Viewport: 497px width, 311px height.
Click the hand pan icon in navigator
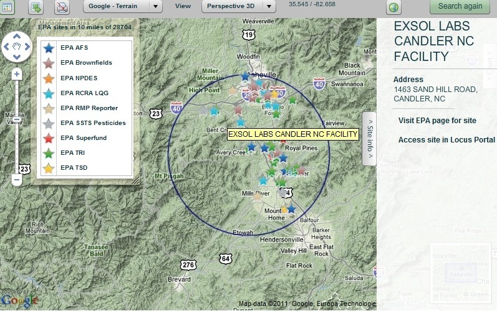click(17, 47)
